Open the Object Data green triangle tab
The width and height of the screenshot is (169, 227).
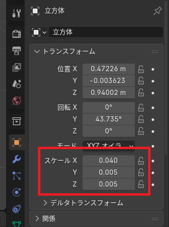[x=17, y=224]
